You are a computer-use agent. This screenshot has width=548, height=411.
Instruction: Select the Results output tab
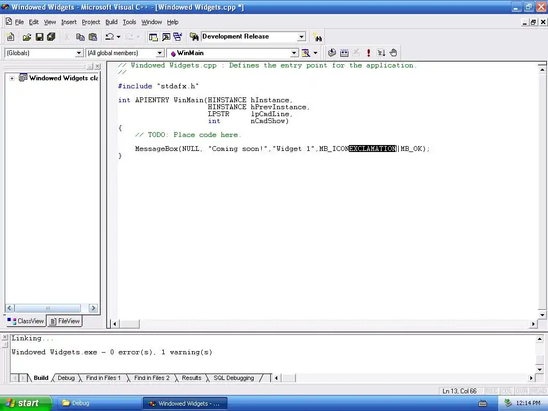(192, 378)
